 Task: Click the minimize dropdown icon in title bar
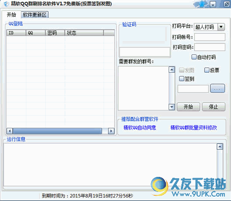tap(213, 4)
